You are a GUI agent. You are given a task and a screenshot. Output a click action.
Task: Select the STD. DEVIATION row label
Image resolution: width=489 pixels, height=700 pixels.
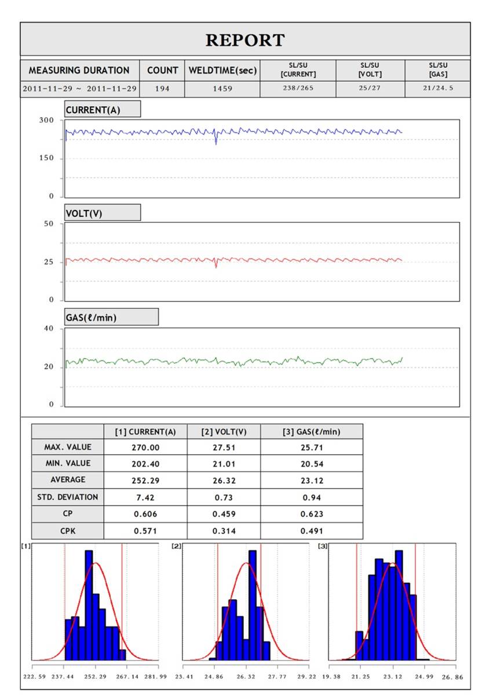coord(67,497)
